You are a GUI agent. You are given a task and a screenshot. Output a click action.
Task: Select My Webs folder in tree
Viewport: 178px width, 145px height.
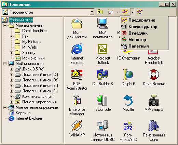point(30,47)
